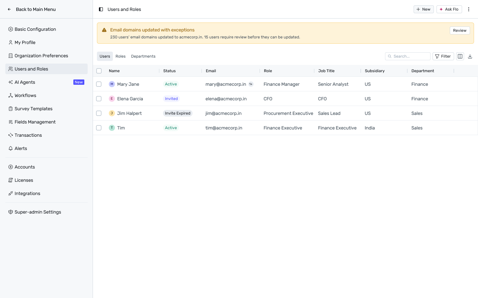Click the Integrations plug icon
The width and height of the screenshot is (478, 298).
11,193
